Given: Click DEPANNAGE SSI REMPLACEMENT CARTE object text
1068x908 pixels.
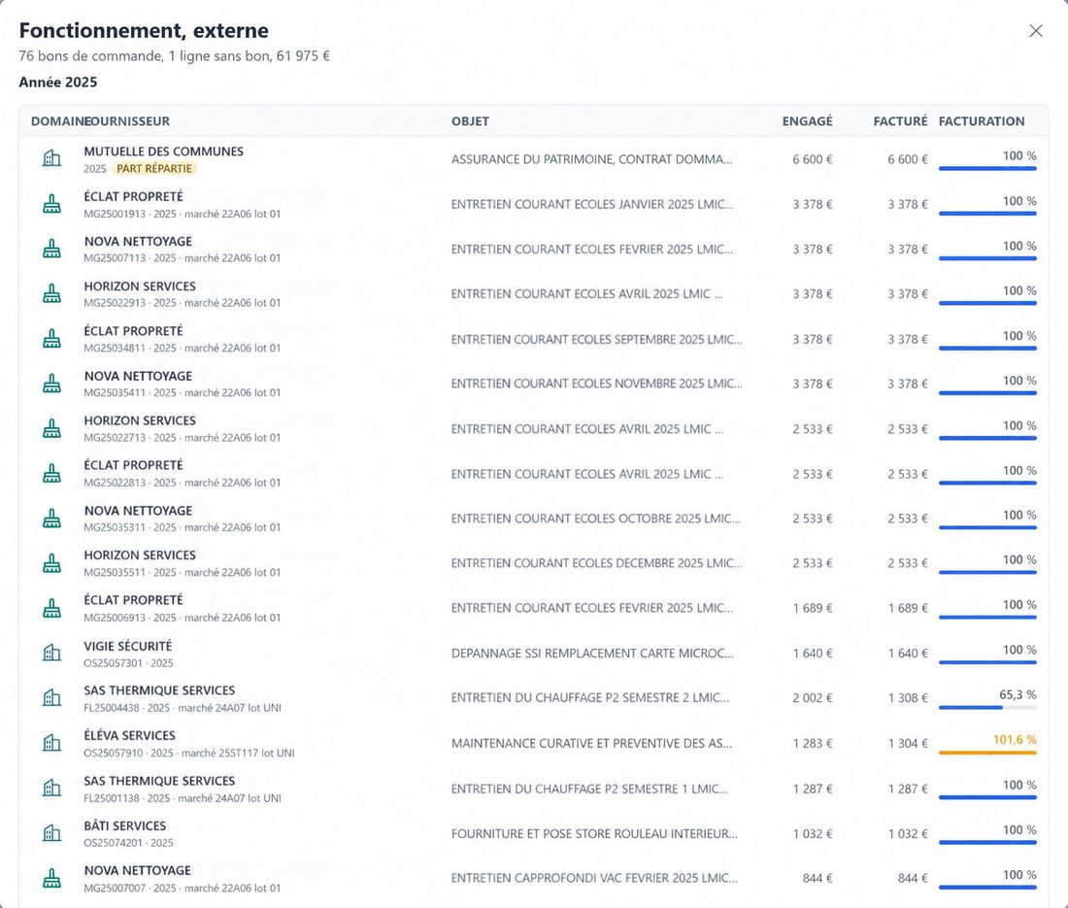Looking at the screenshot, I should pyautogui.click(x=592, y=654).
